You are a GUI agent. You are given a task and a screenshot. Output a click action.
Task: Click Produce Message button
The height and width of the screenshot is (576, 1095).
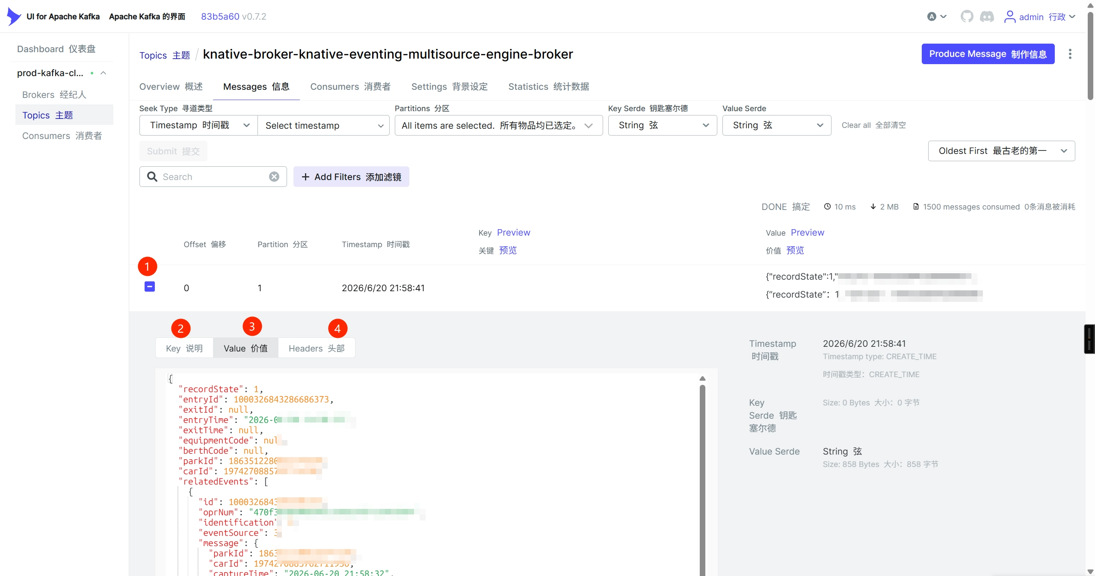click(988, 54)
